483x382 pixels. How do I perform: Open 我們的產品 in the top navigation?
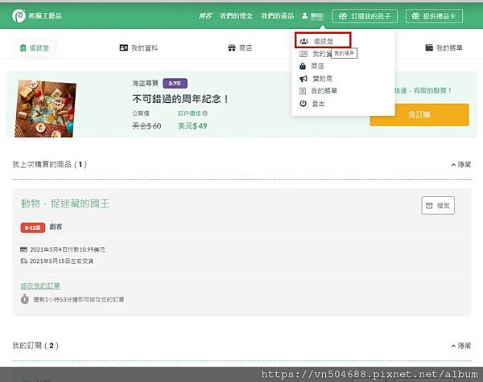[277, 16]
